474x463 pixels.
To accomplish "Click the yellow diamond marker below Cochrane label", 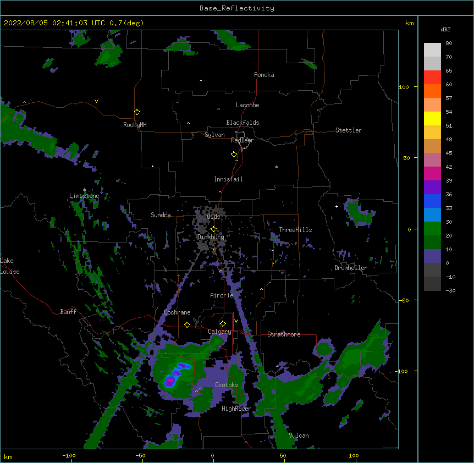I will [x=187, y=324].
